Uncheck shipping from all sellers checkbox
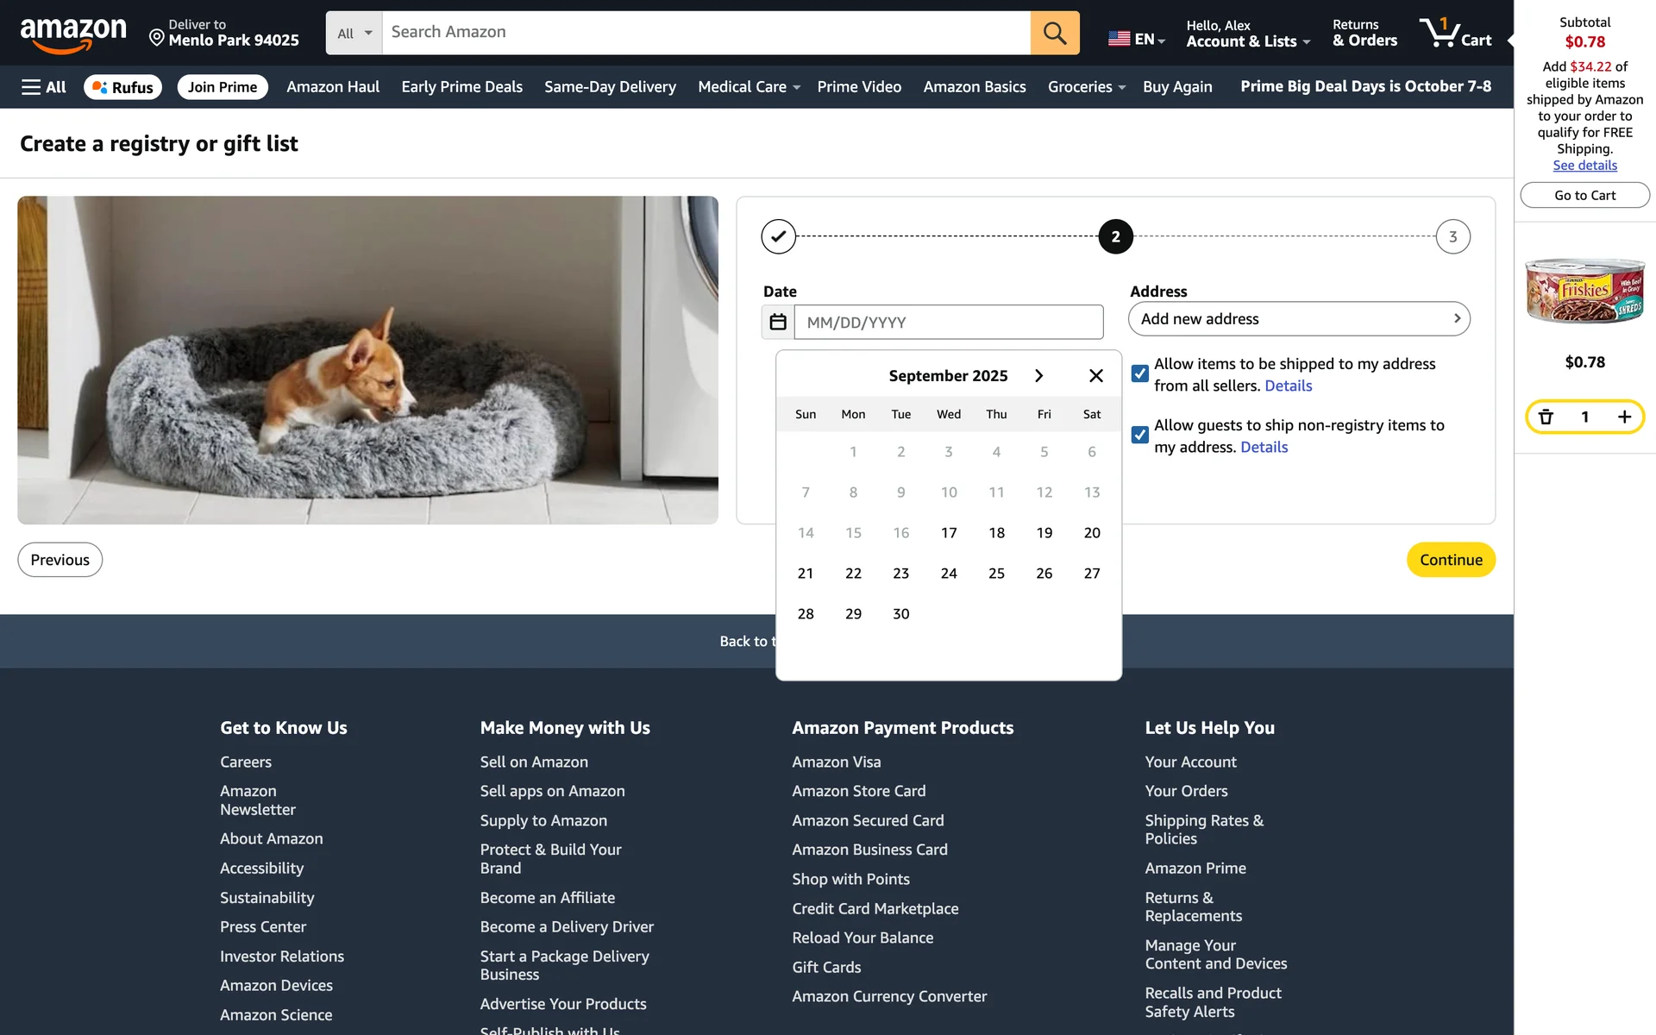Screen dimensions: 1656x1035 [1139, 373]
